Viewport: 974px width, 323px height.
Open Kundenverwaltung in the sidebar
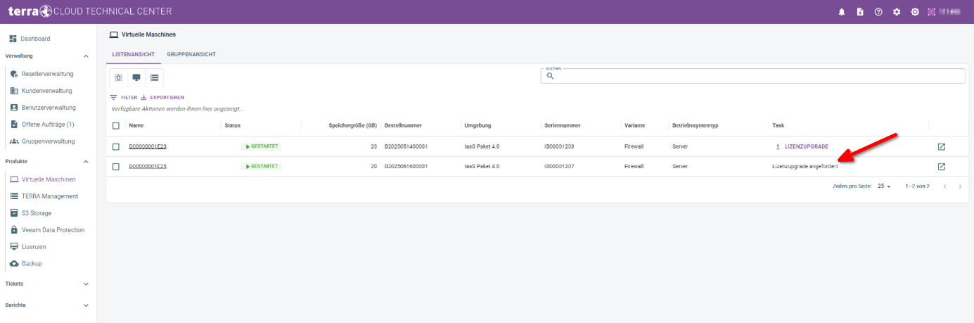coord(46,91)
